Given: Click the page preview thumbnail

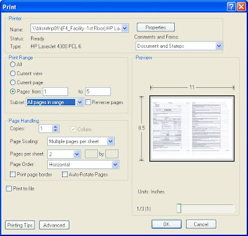Looking at the screenshot, I should click(x=192, y=128).
